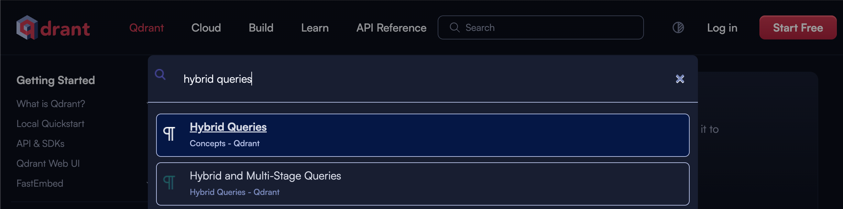
Task: Click magnifier icon in header search bar
Action: (455, 27)
